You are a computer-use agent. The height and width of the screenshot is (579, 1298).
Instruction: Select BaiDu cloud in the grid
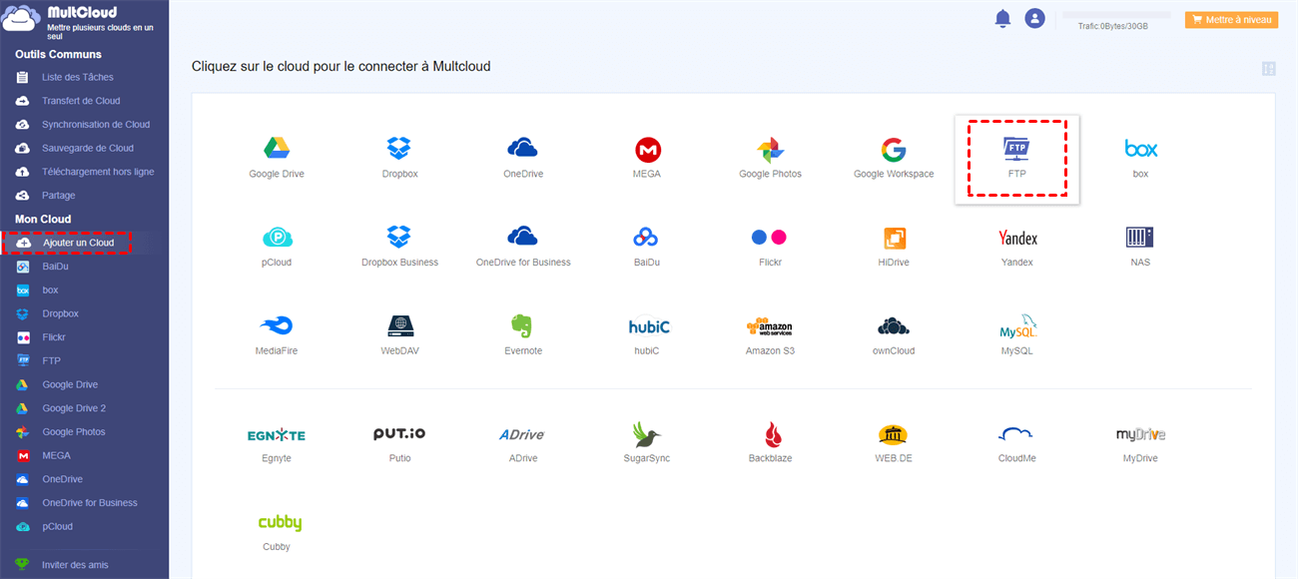coord(646,238)
